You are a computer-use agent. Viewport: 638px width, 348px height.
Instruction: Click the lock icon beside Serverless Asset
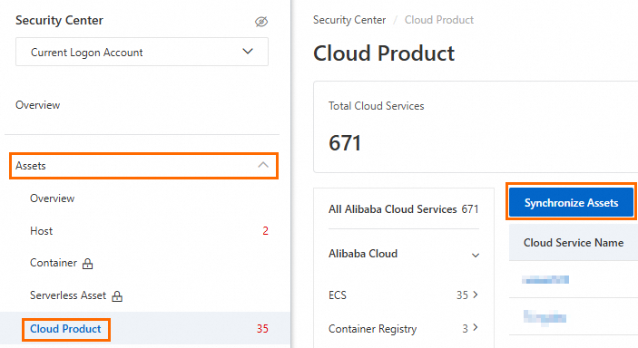coord(117,296)
